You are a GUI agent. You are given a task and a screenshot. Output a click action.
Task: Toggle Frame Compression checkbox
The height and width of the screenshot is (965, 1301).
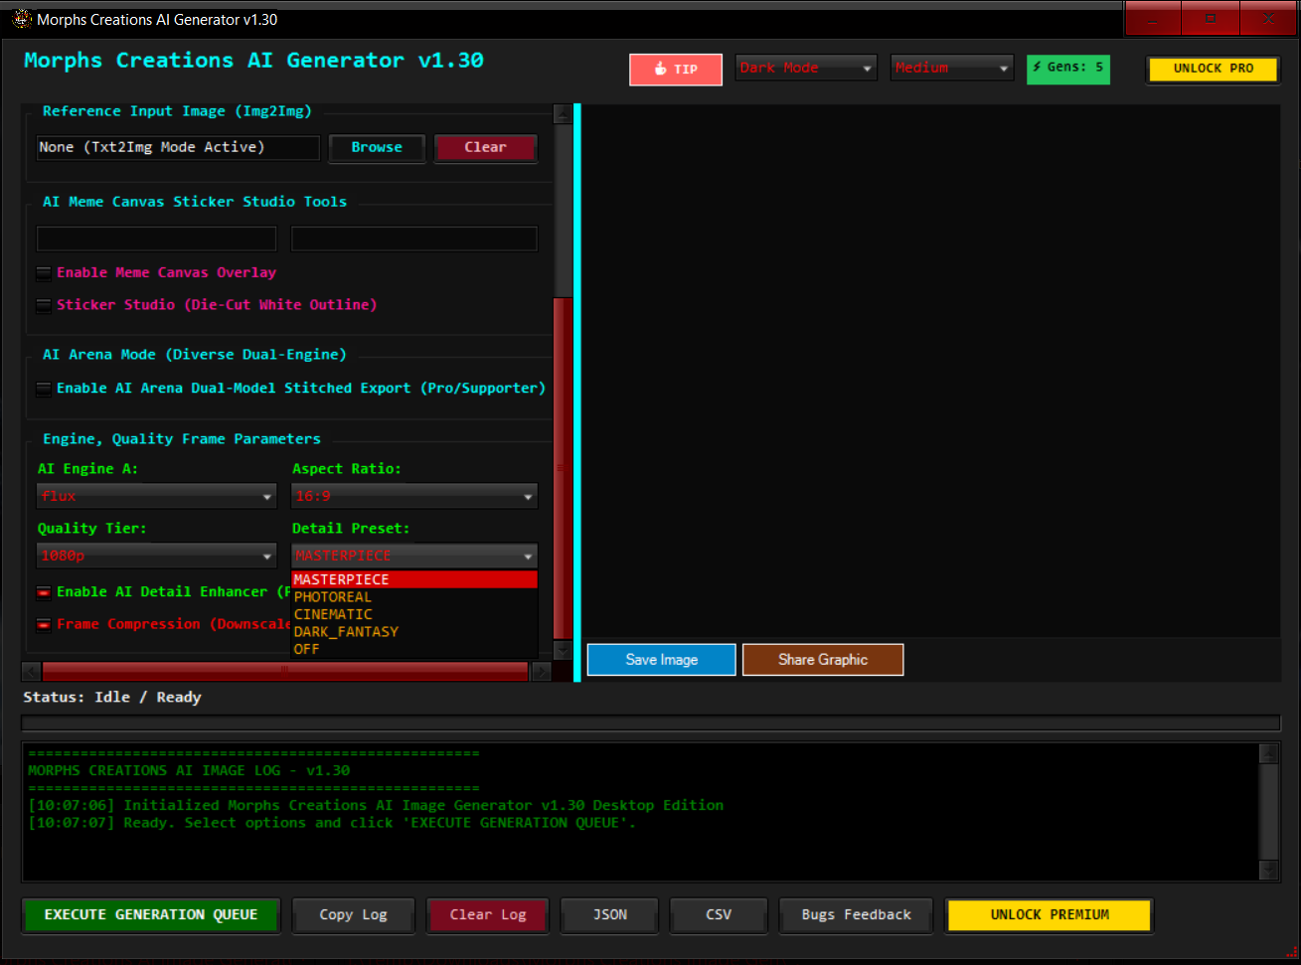click(44, 625)
